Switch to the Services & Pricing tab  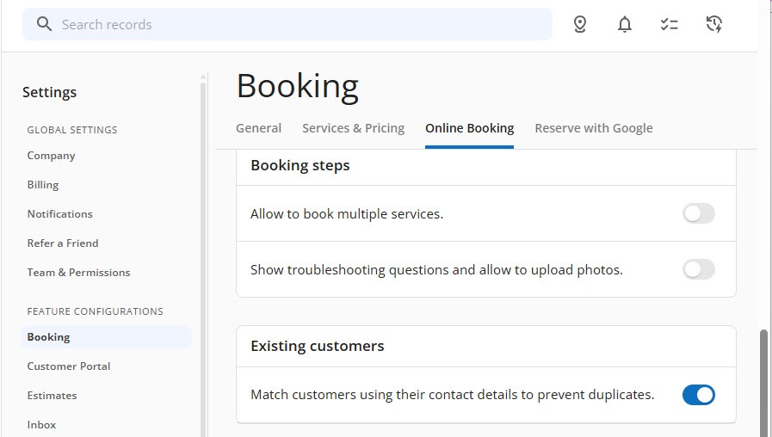pos(353,128)
